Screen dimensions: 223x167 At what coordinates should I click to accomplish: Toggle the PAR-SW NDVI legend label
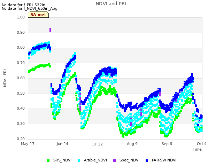coord(164,160)
